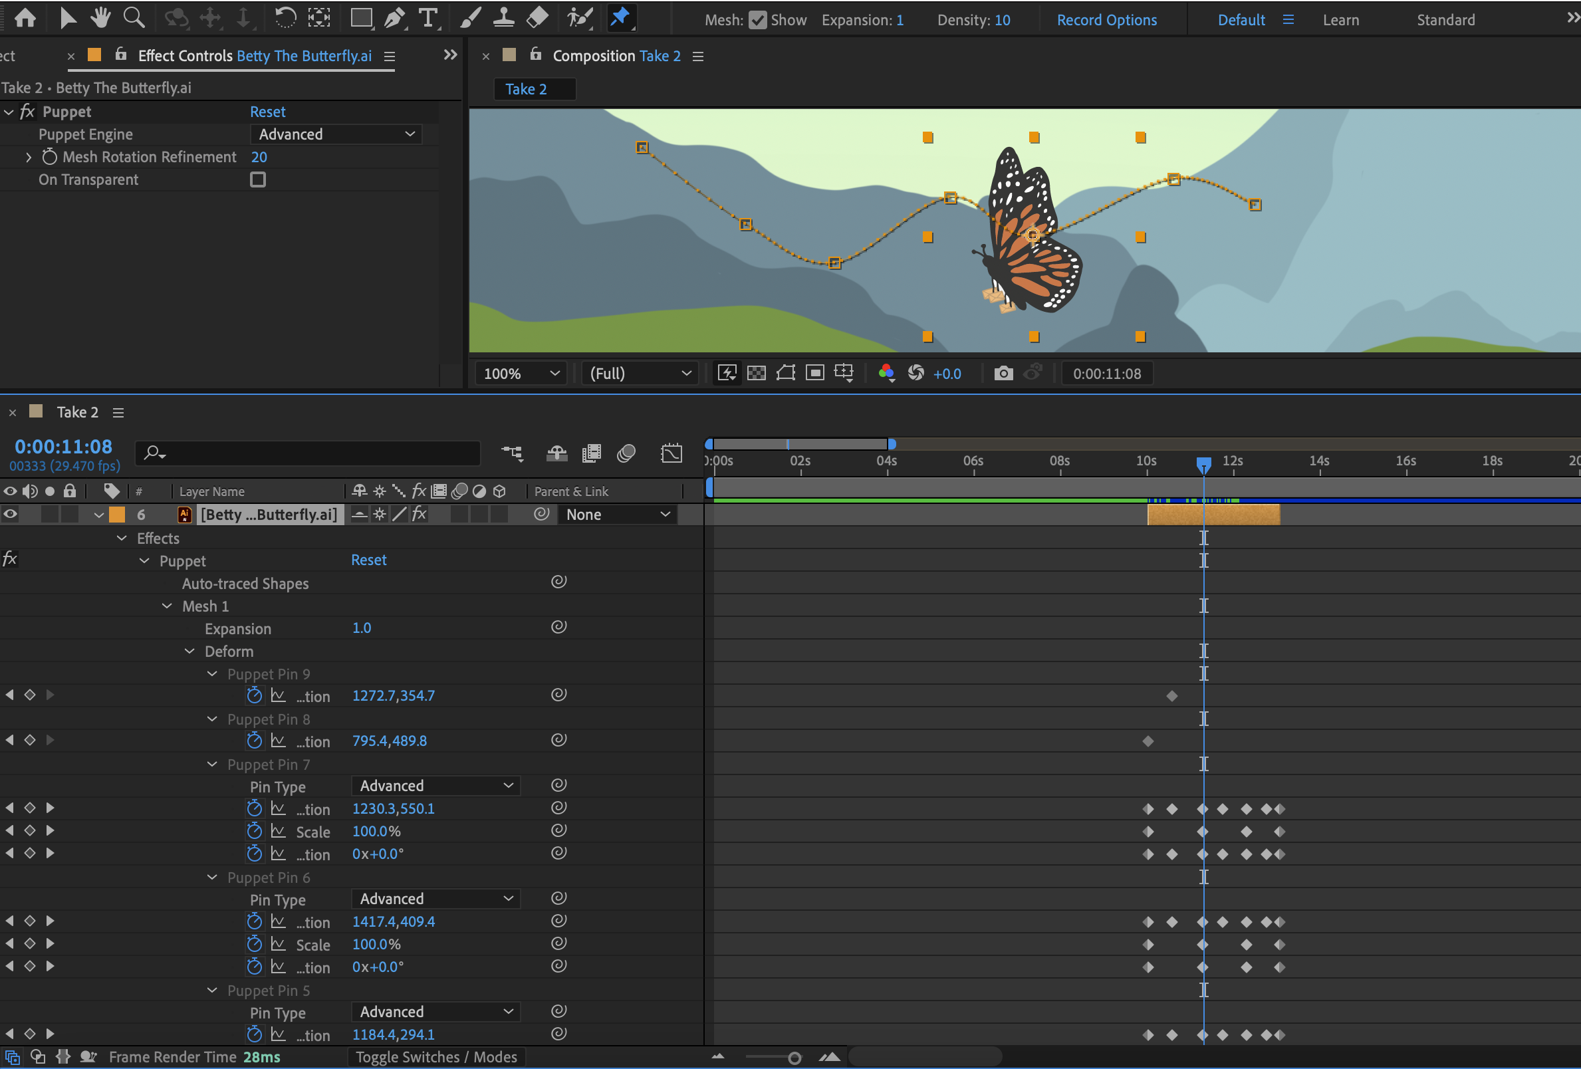Open the 100% magnification dropdown

521,373
